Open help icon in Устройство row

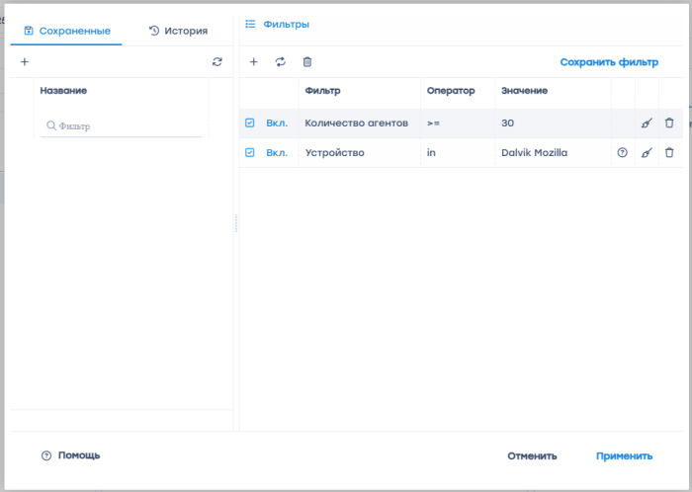[622, 153]
